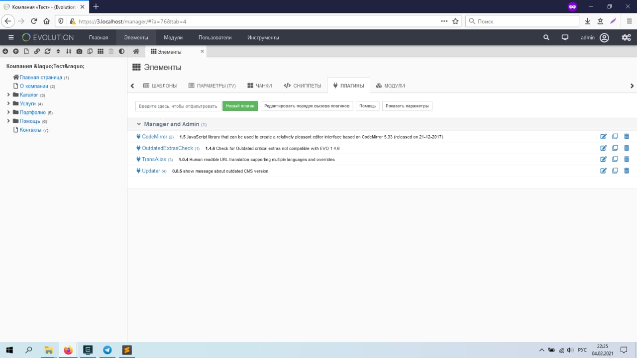Screen dimensions: 637x358
Task: Open the Updater plugin
Action: (x=151, y=171)
